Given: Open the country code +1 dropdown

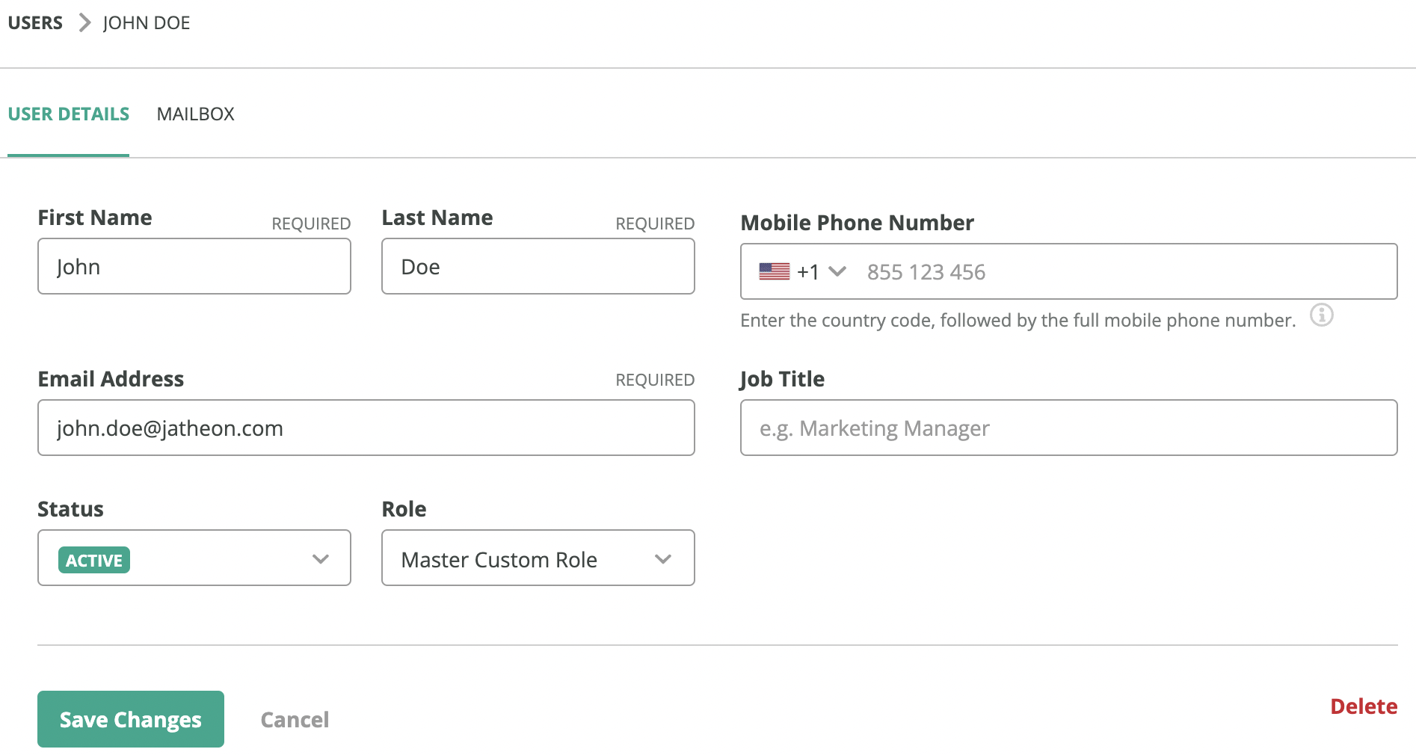Looking at the screenshot, I should coord(803,271).
